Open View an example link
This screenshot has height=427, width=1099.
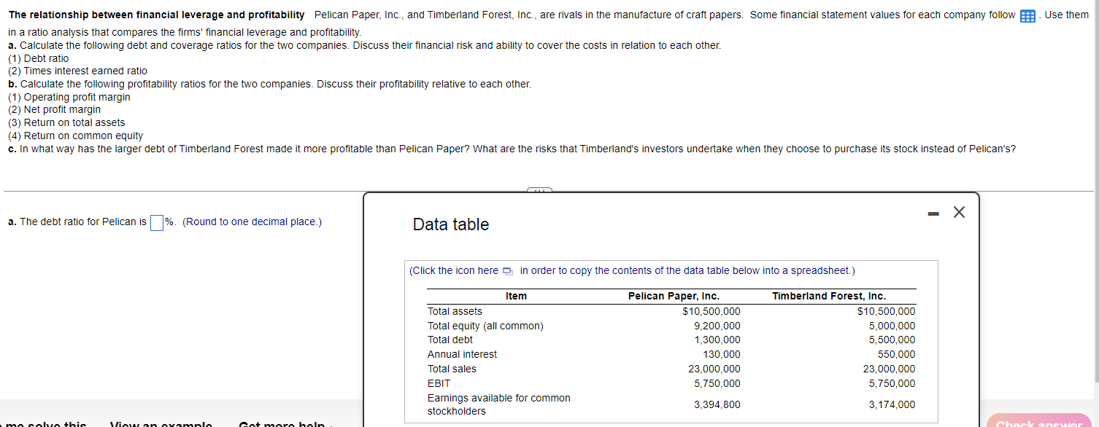[161, 424]
